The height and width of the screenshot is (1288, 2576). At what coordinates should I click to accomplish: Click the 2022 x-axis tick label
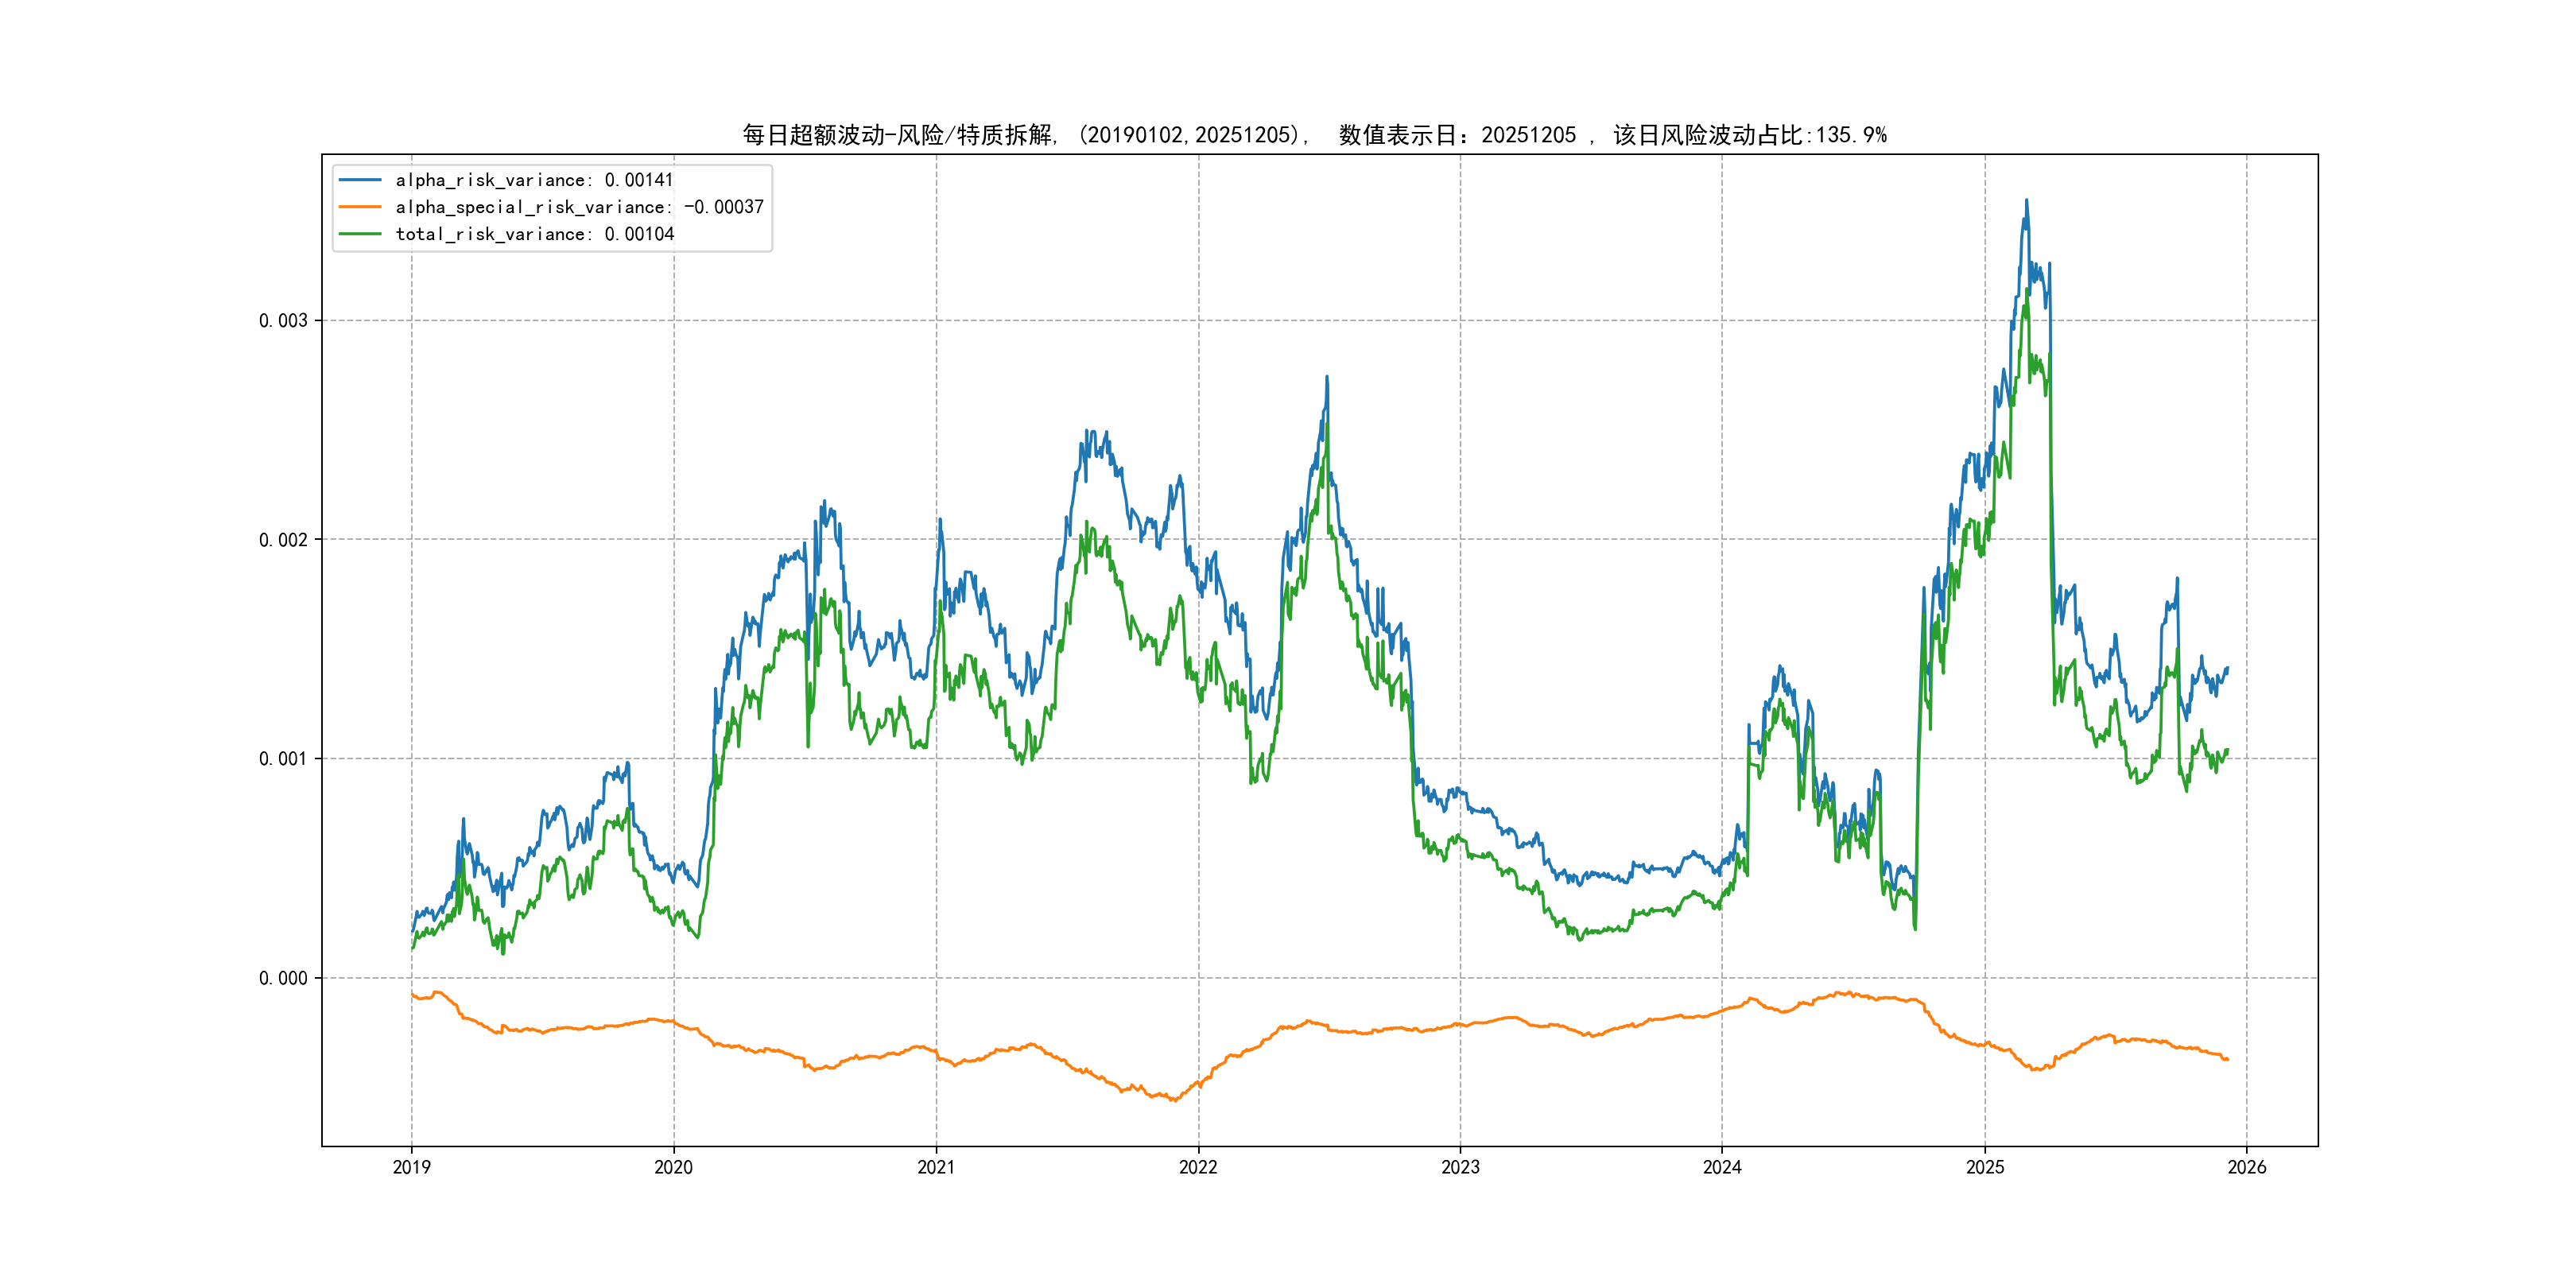tap(1198, 1167)
